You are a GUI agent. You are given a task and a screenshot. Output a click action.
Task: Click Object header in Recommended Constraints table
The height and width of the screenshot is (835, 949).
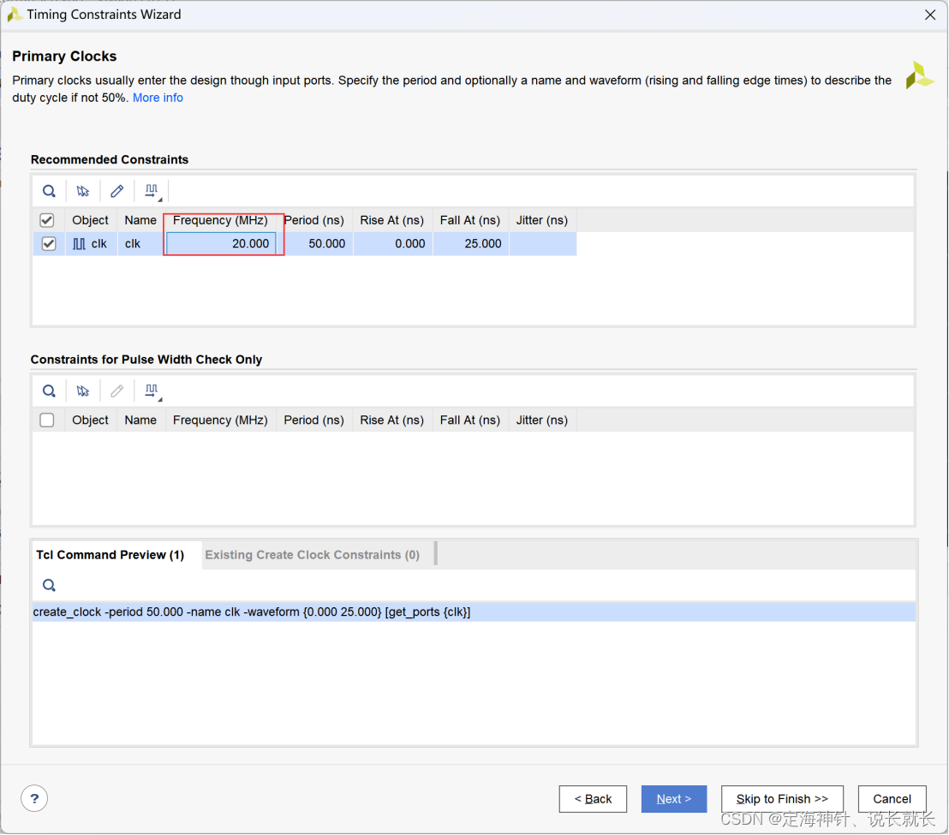[x=90, y=220]
